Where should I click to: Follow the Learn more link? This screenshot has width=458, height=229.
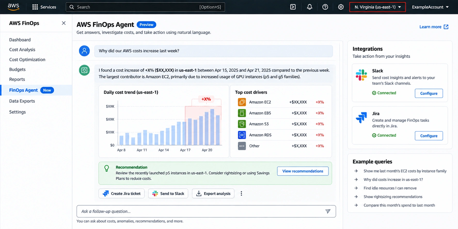pyautogui.click(x=434, y=27)
